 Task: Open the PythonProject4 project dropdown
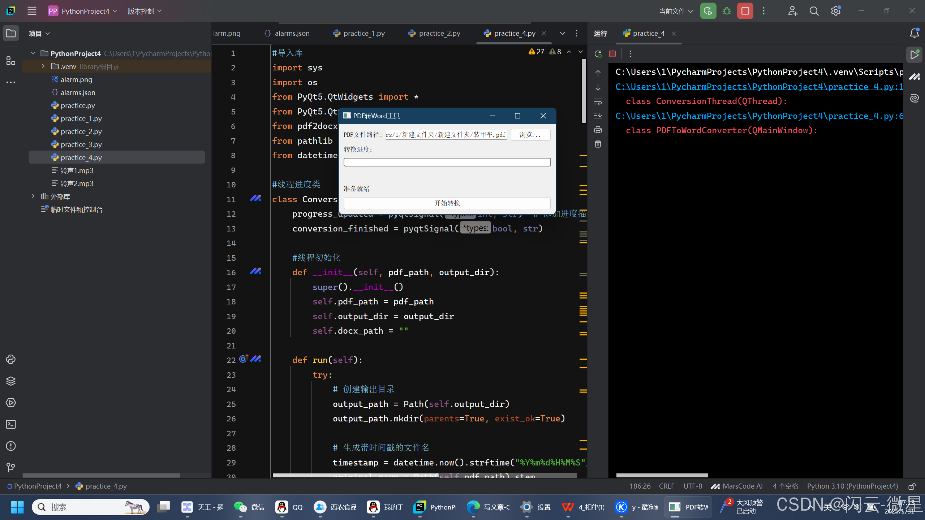tap(83, 11)
